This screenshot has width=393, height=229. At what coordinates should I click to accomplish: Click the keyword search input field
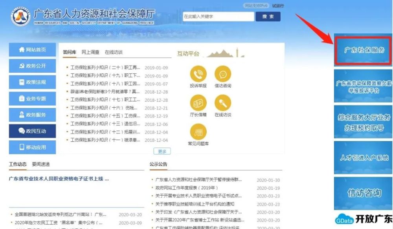tap(218, 16)
